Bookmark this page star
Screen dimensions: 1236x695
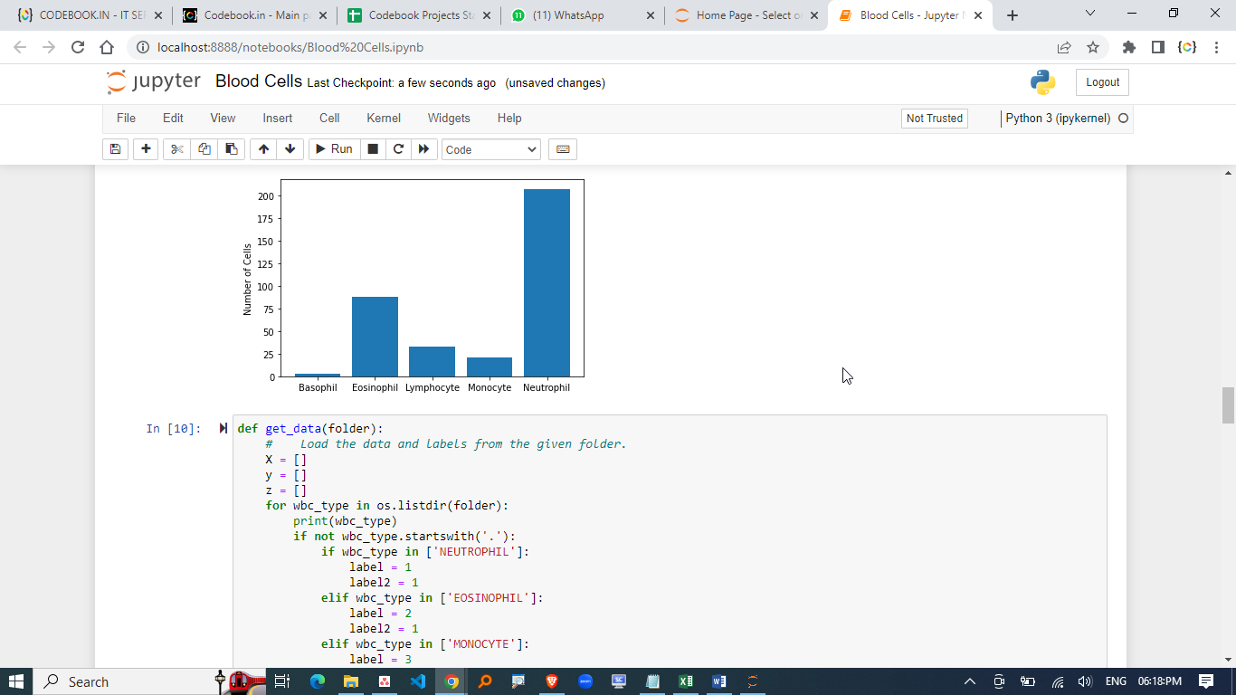1092,47
